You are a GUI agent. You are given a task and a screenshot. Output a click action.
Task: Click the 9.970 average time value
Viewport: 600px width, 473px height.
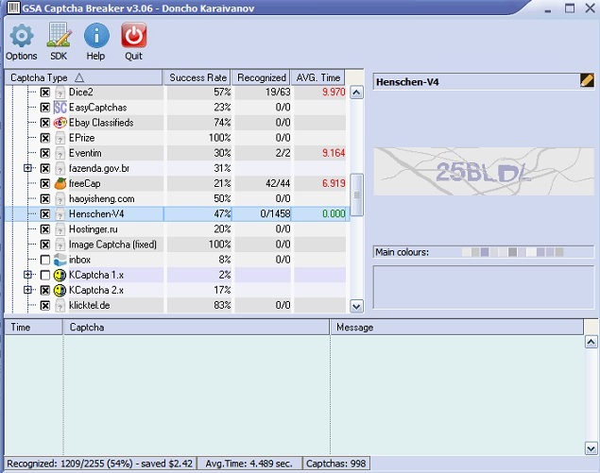[334, 93]
